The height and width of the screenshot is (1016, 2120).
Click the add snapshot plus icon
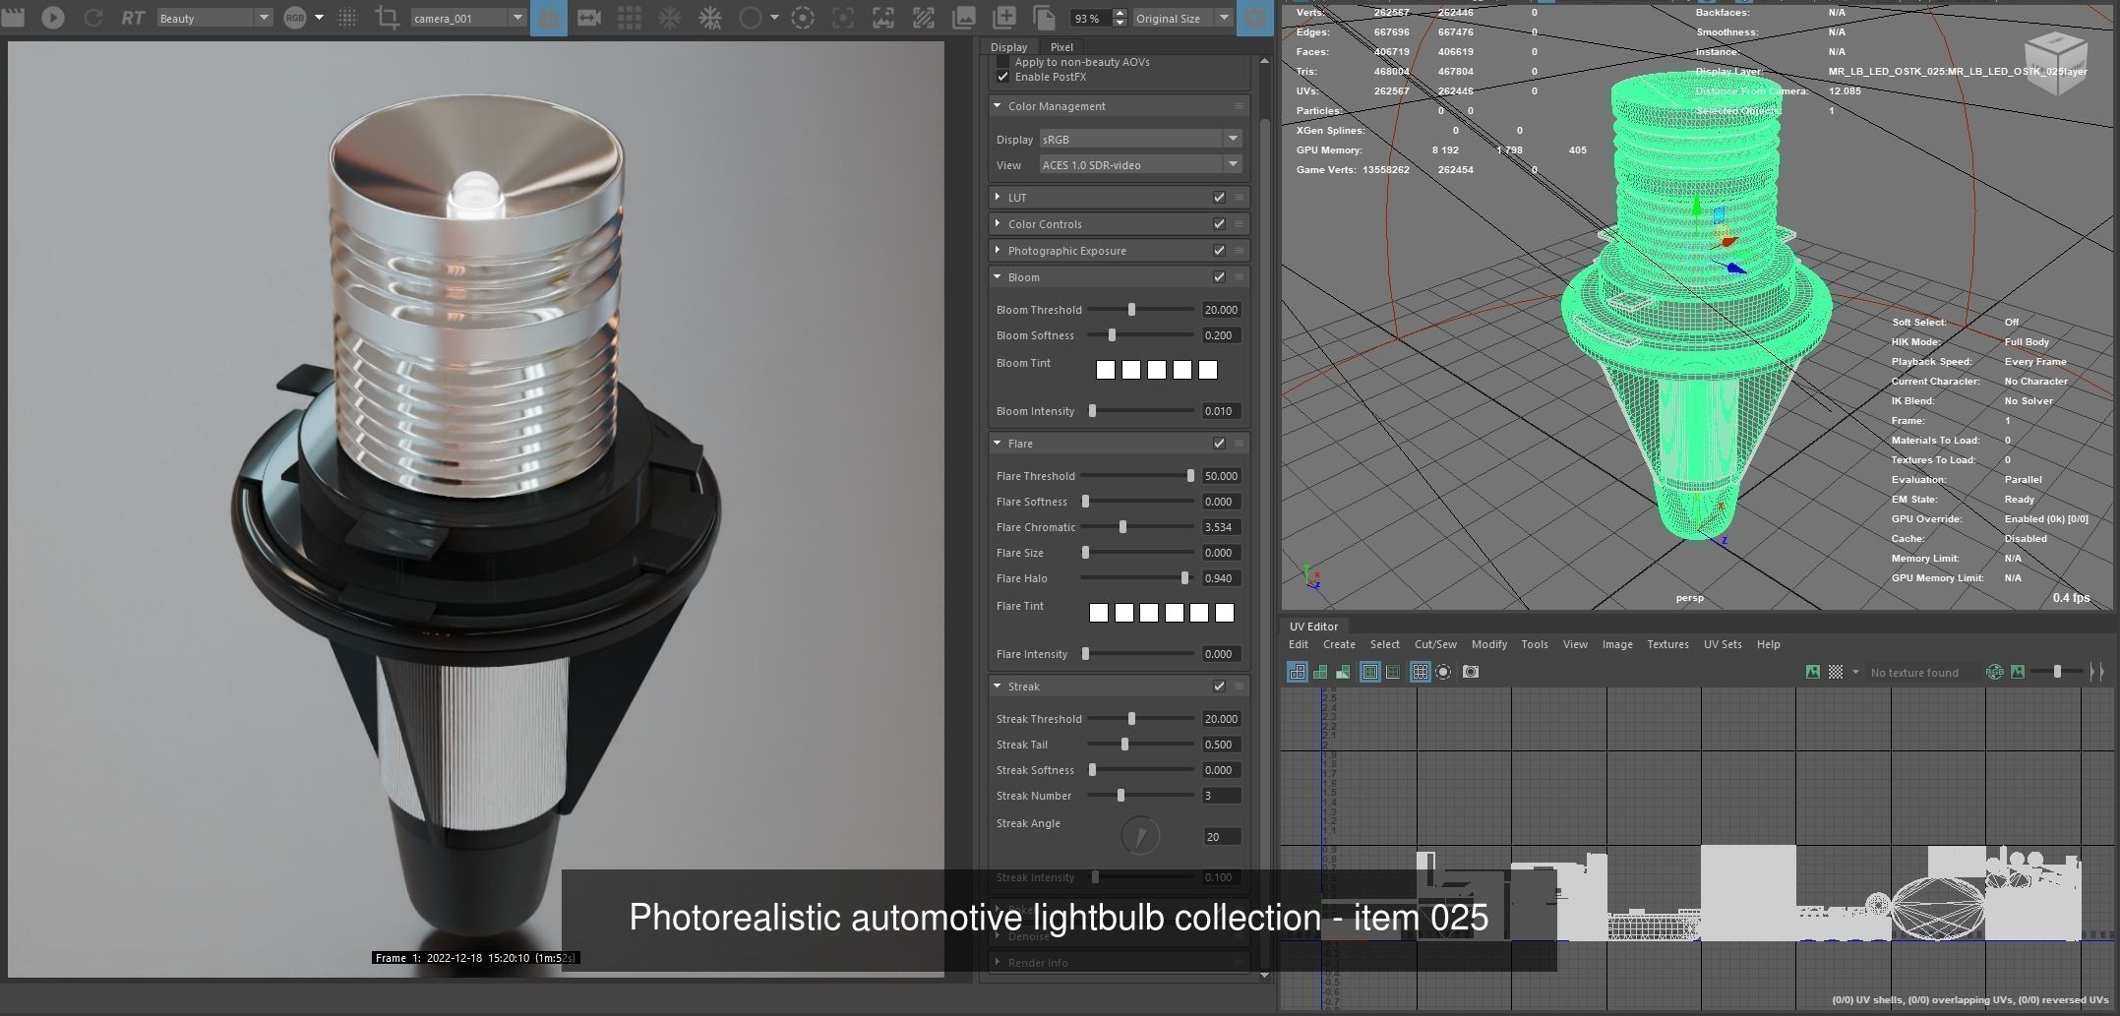tap(1004, 17)
